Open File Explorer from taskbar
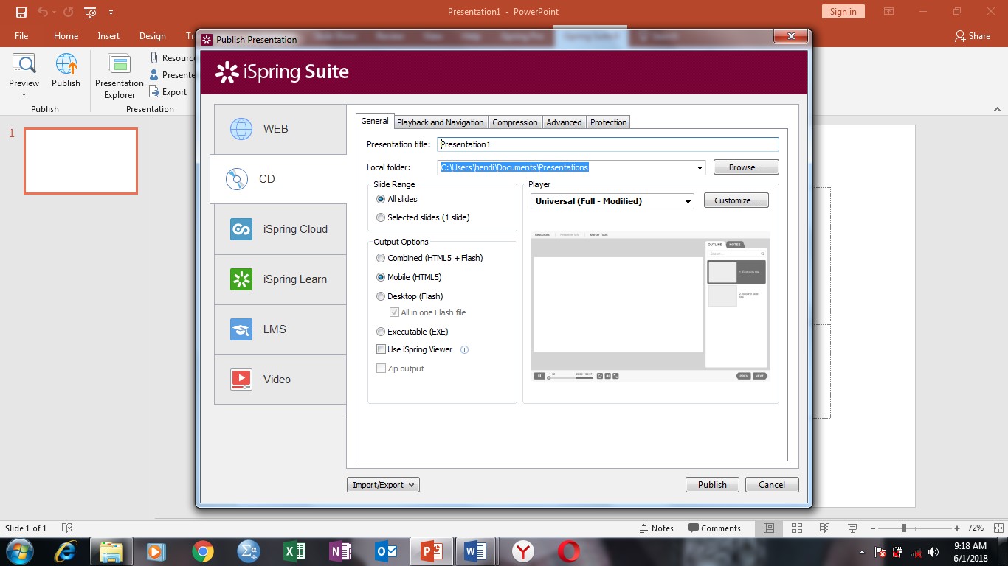The height and width of the screenshot is (566, 1008). [x=111, y=551]
